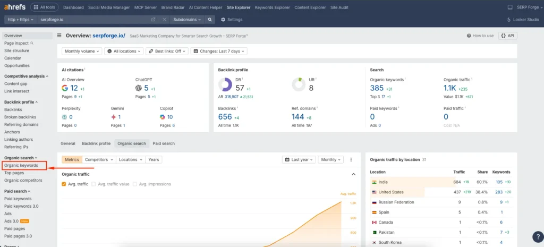Switch to the Backlink profile tab
Screen dimensions: 544x247
pos(96,143)
